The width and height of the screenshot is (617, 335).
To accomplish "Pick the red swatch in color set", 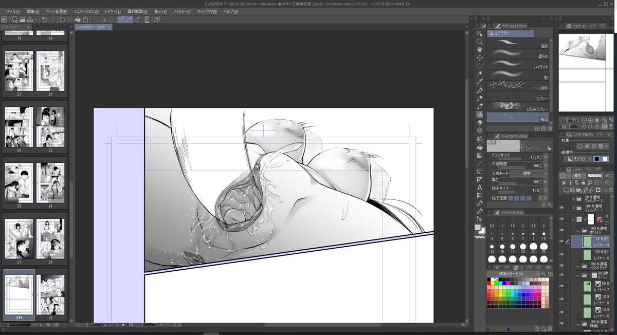I will coord(489,283).
